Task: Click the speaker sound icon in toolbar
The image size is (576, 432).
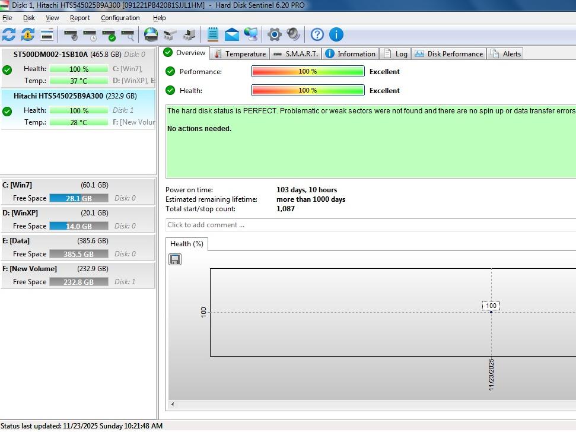Action: [x=293, y=34]
